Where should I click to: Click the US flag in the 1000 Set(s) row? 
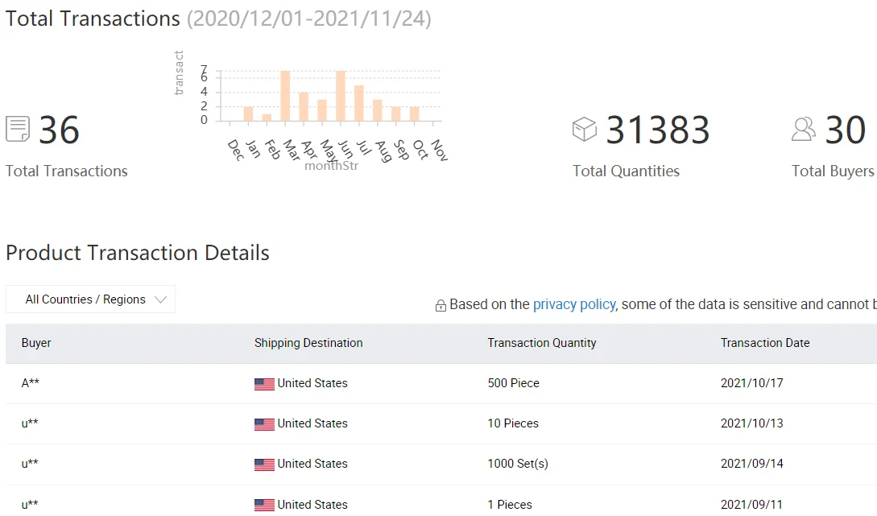(264, 464)
